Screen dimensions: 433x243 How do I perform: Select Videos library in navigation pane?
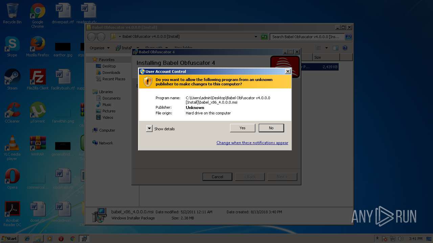[108, 117]
